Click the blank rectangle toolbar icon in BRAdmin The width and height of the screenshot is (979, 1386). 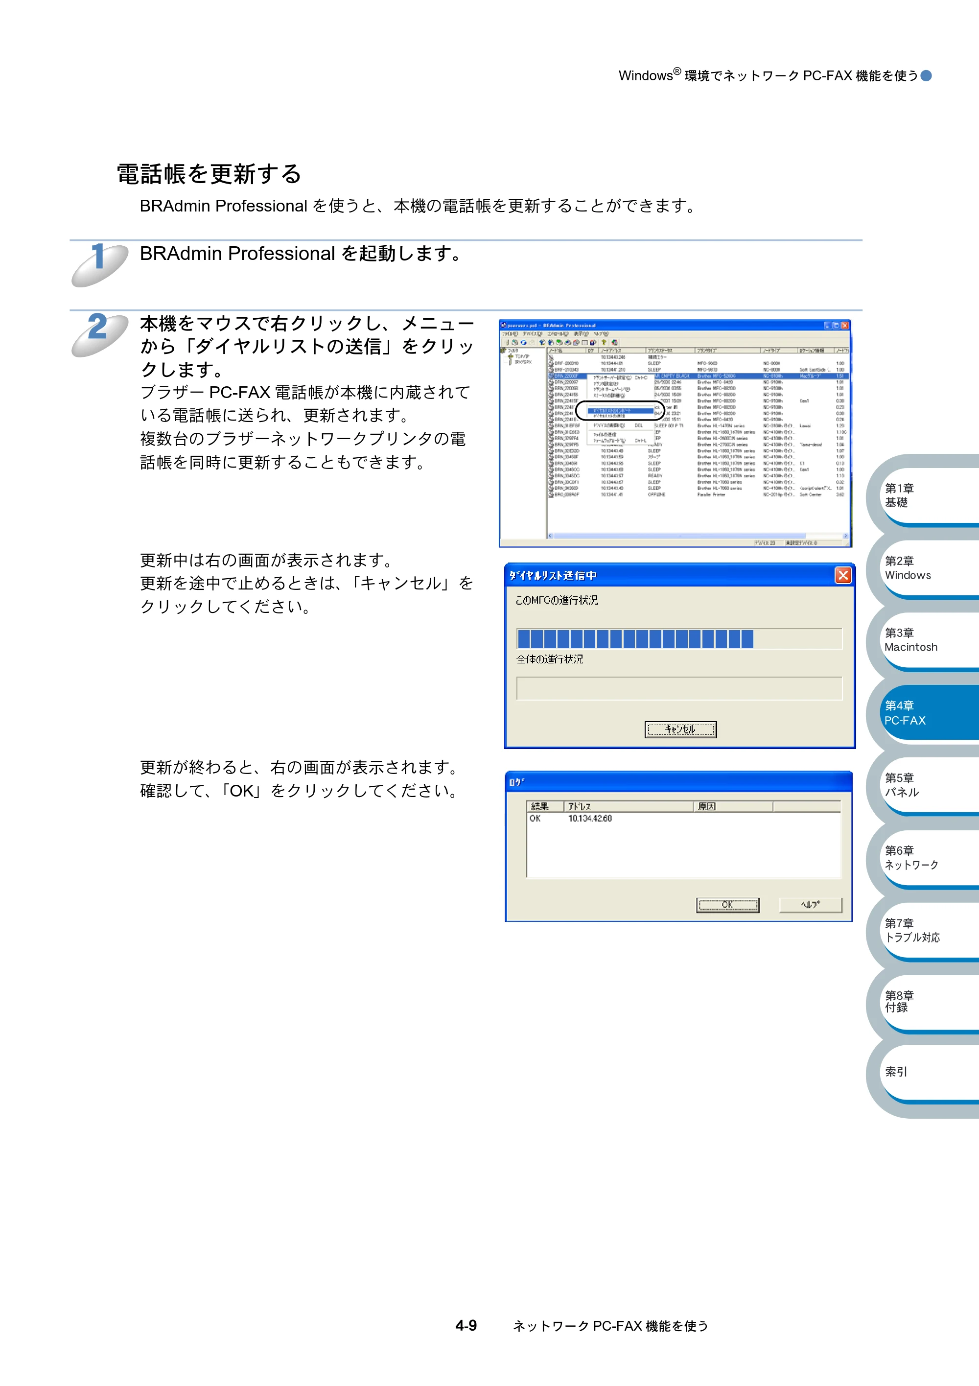click(585, 342)
